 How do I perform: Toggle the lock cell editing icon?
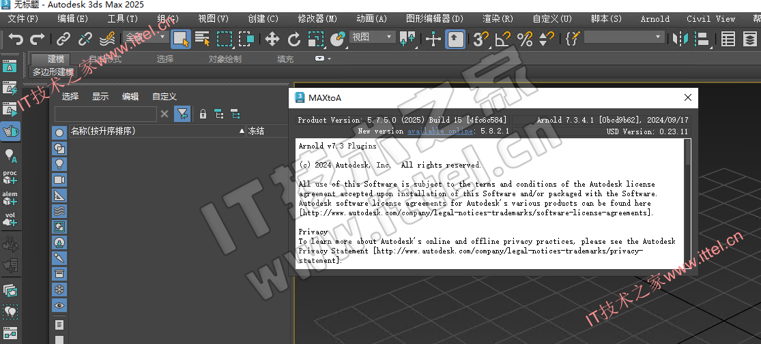click(x=203, y=114)
